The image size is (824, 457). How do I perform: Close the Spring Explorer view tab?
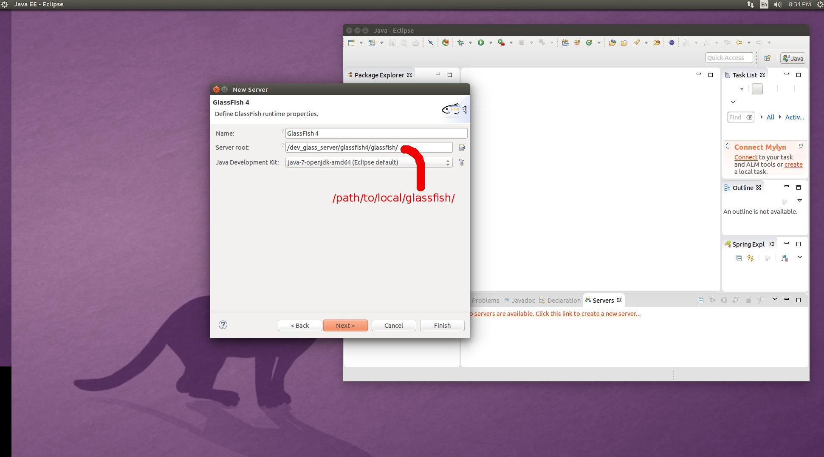tap(772, 244)
